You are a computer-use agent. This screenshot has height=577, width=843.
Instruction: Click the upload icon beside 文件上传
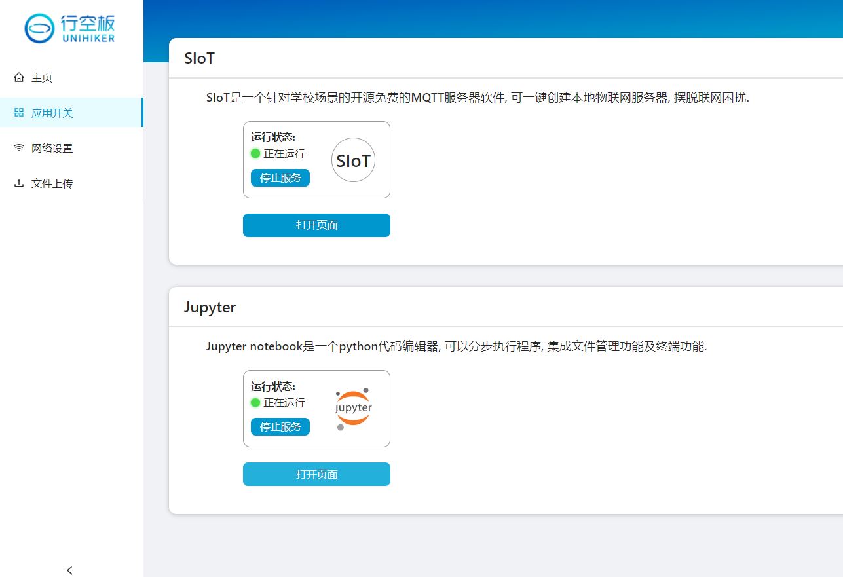click(x=19, y=183)
